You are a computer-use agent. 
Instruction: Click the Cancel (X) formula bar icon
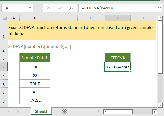tap(49, 8)
